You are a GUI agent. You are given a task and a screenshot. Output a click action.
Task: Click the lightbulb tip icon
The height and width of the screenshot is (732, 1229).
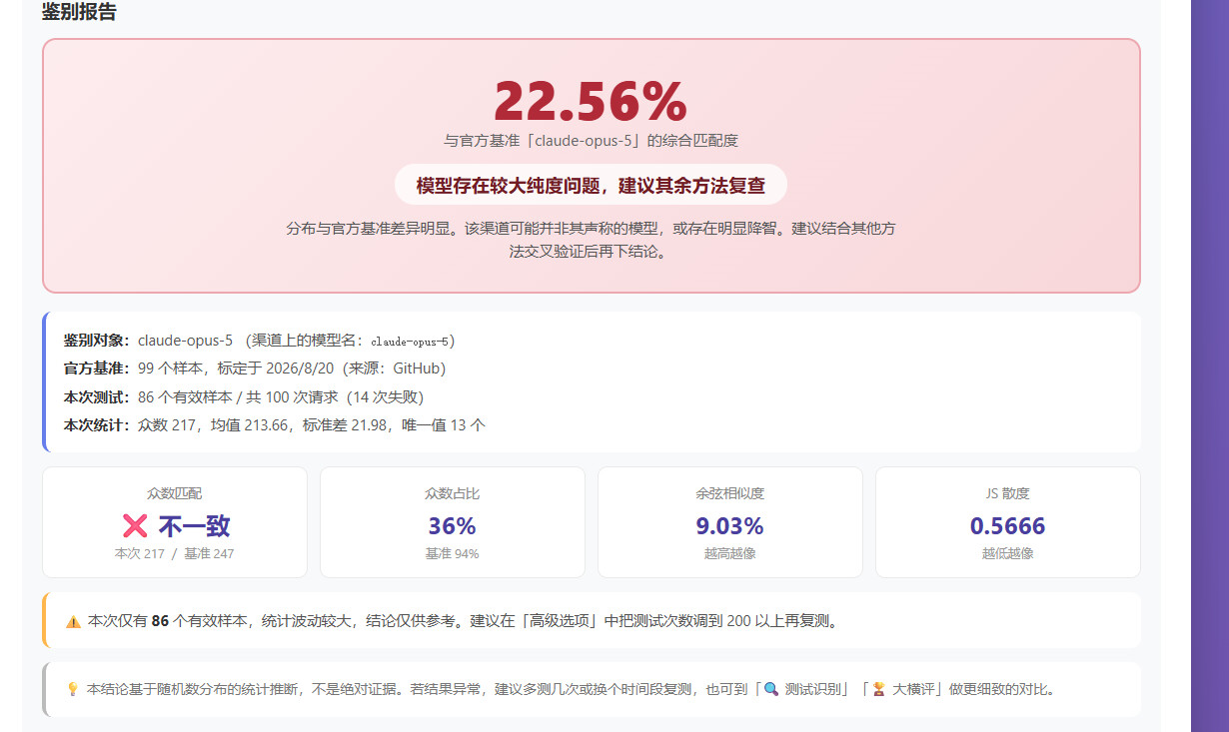click(x=72, y=689)
